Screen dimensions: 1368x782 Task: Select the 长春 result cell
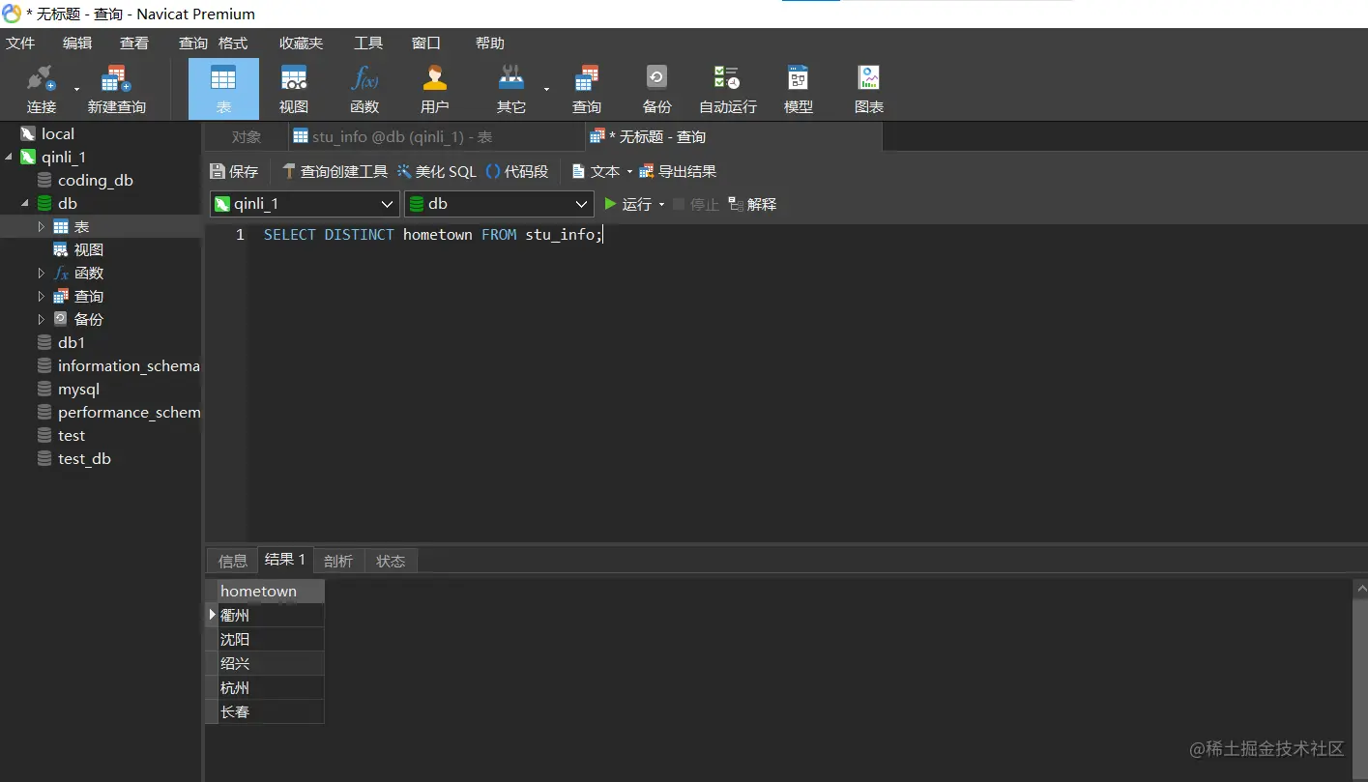click(271, 711)
